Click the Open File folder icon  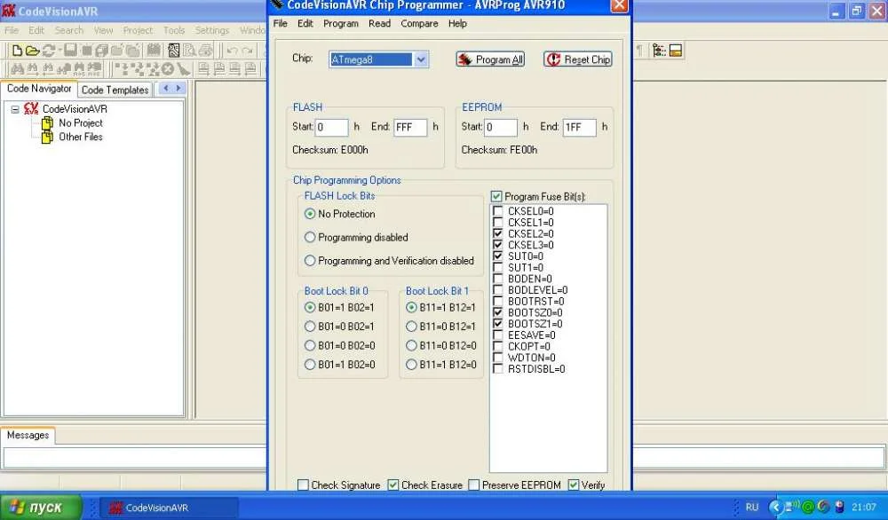32,51
